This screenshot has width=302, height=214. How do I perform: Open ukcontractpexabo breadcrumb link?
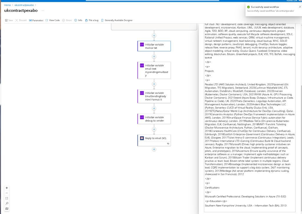click(x=24, y=5)
